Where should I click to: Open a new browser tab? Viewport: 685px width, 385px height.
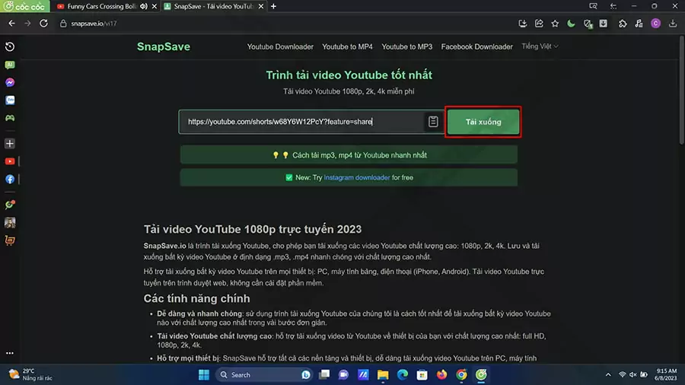273,6
